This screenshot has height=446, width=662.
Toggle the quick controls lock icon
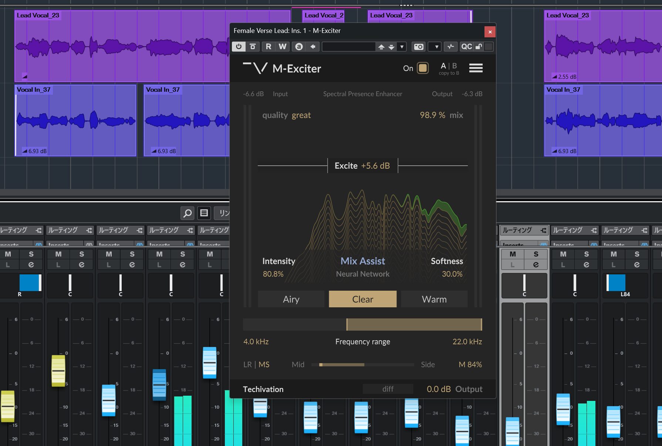click(479, 47)
